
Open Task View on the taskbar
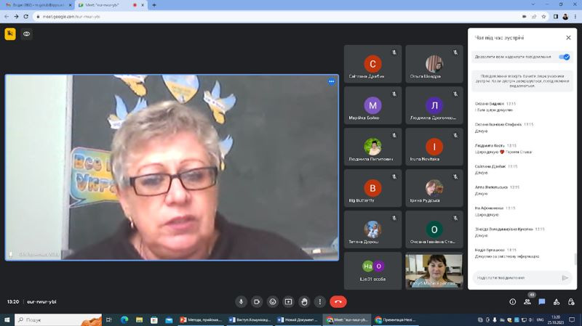tap(108, 319)
